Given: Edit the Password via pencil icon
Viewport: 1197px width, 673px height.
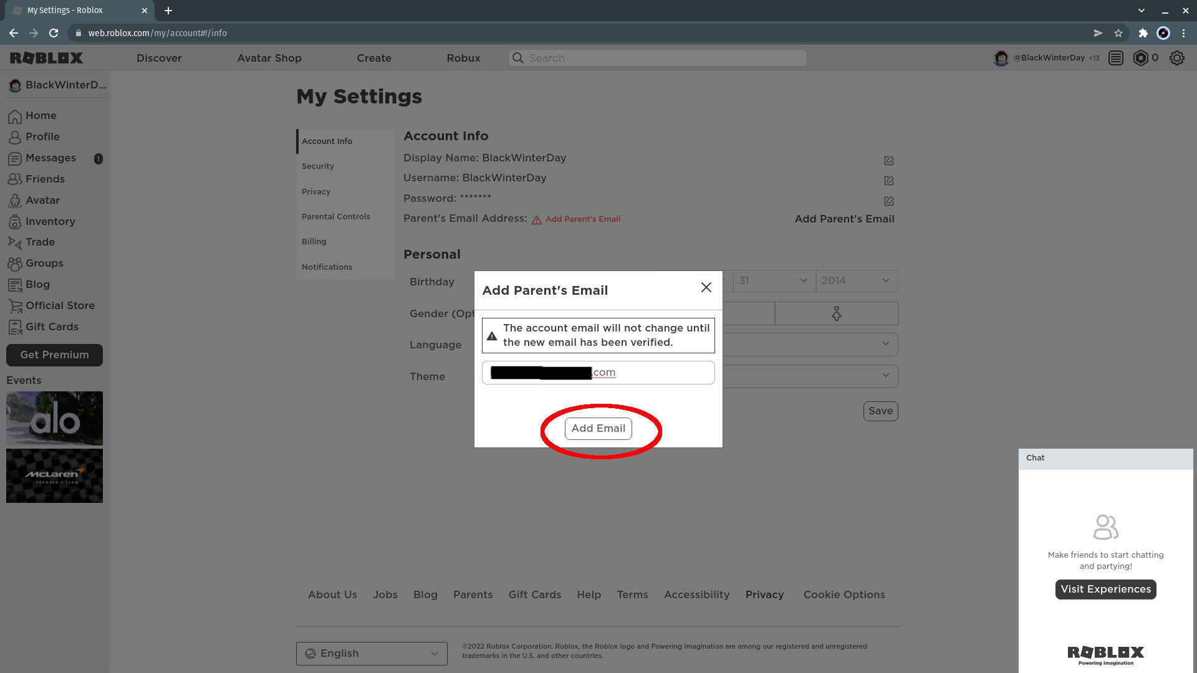Looking at the screenshot, I should (889, 201).
